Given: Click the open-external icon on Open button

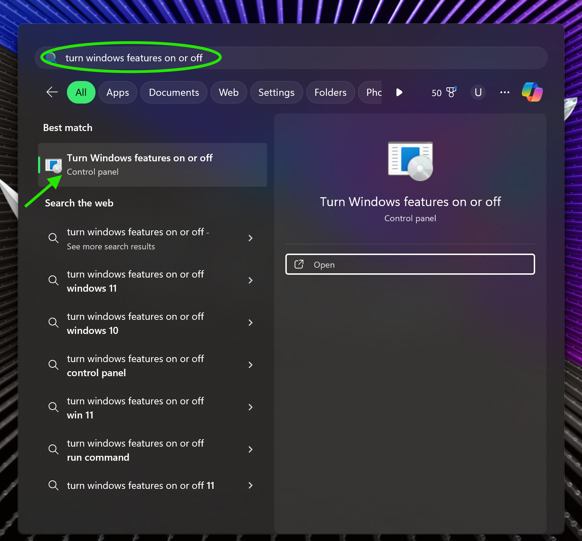Looking at the screenshot, I should [x=299, y=264].
